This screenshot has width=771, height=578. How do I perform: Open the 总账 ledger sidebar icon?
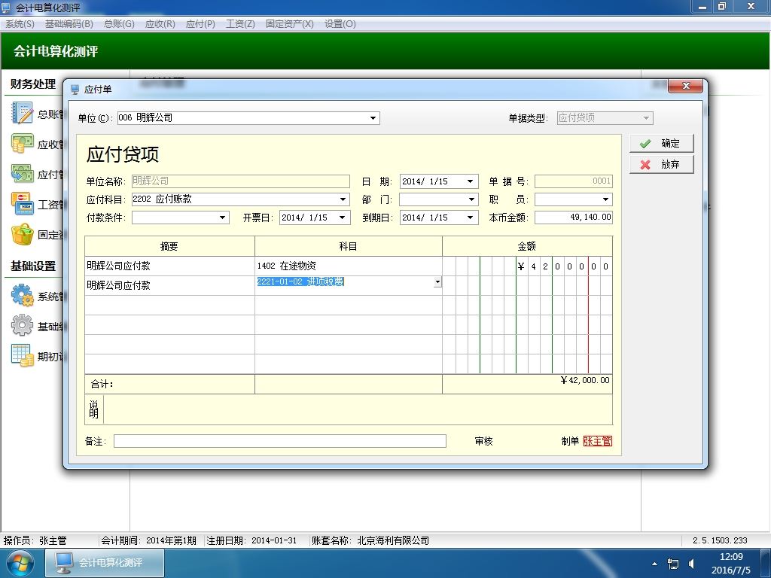pos(22,113)
